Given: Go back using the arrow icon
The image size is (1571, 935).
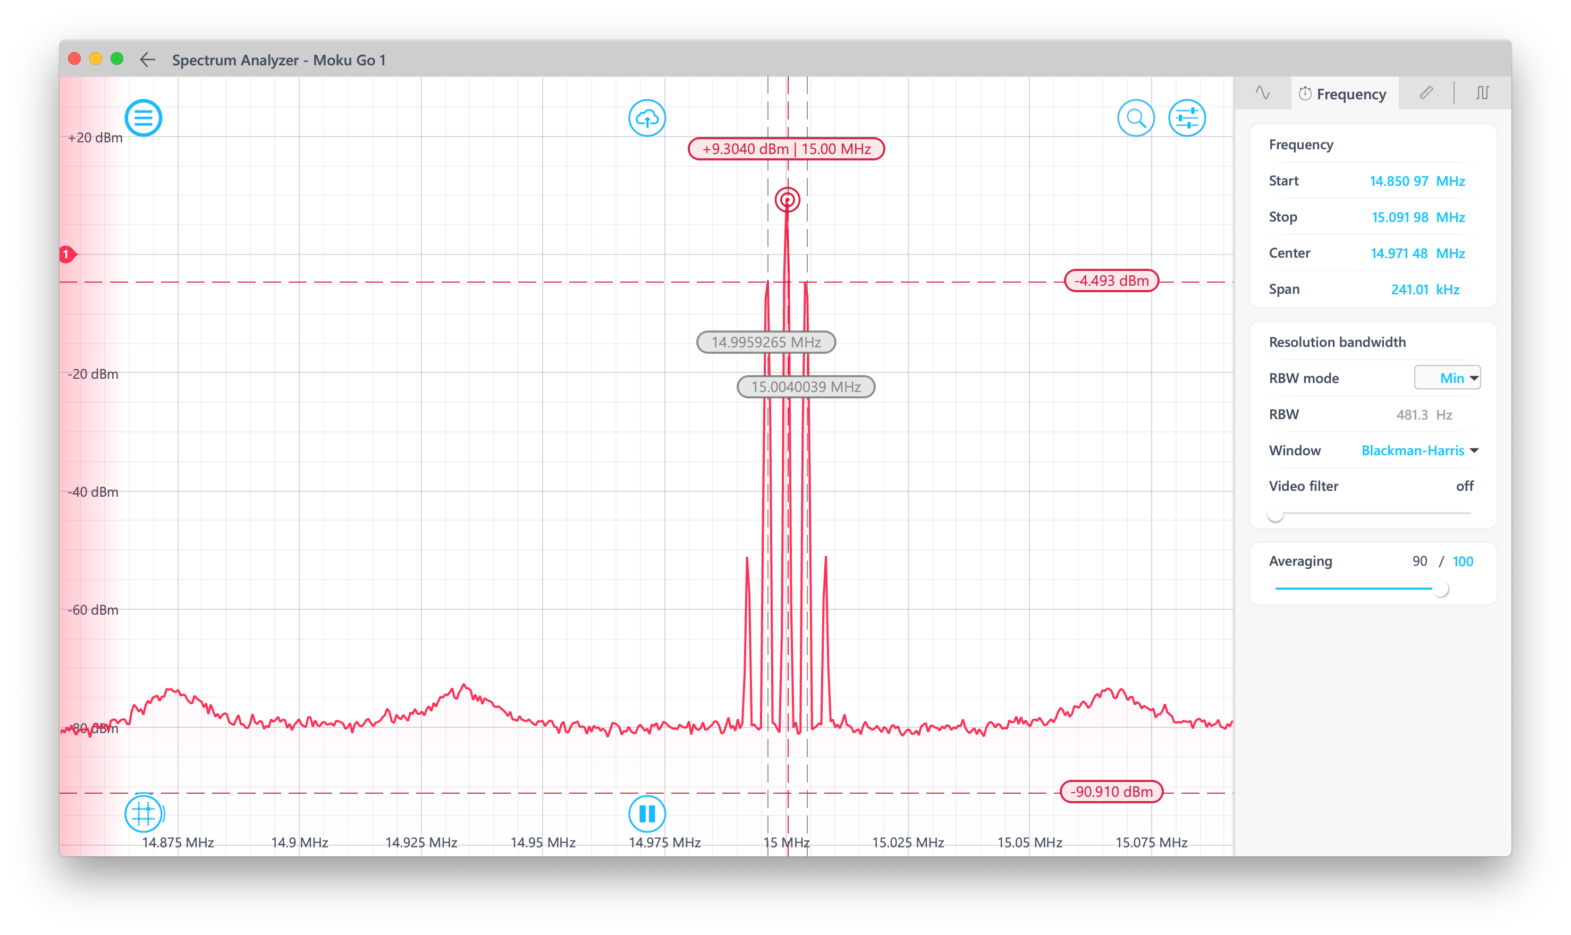Looking at the screenshot, I should pos(147,60).
